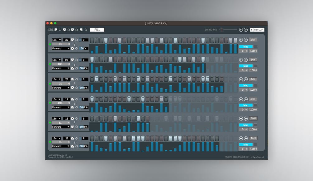Reset velocities with F1 row lower reset icon
This screenshot has height=181, width=313.
pyautogui.click(x=76, y=146)
